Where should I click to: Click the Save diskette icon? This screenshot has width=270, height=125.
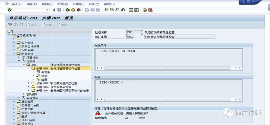click(59, 10)
